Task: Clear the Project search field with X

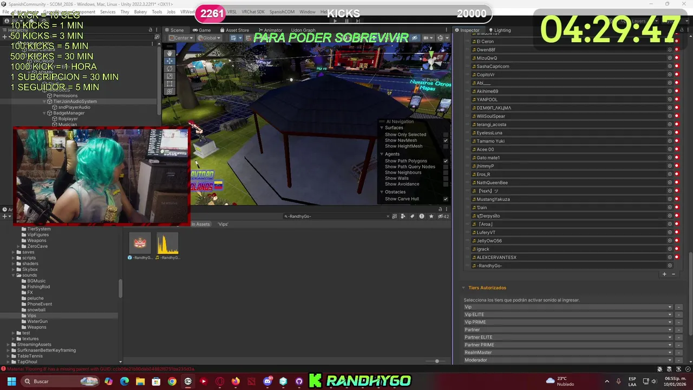Action: 388,216
